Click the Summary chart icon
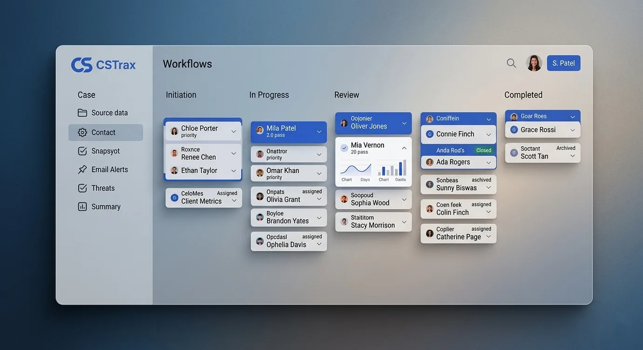 82,207
